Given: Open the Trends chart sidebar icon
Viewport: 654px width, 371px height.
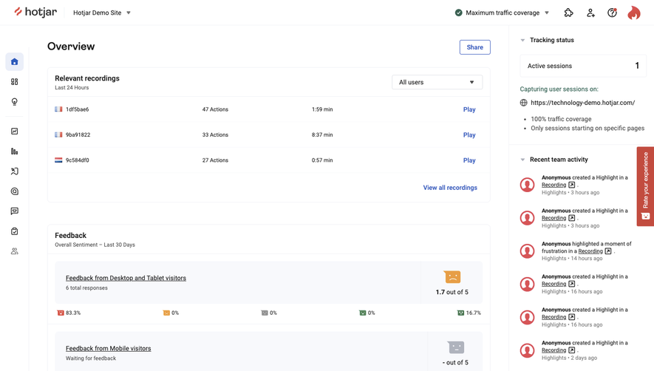Looking at the screenshot, I should (x=15, y=131).
